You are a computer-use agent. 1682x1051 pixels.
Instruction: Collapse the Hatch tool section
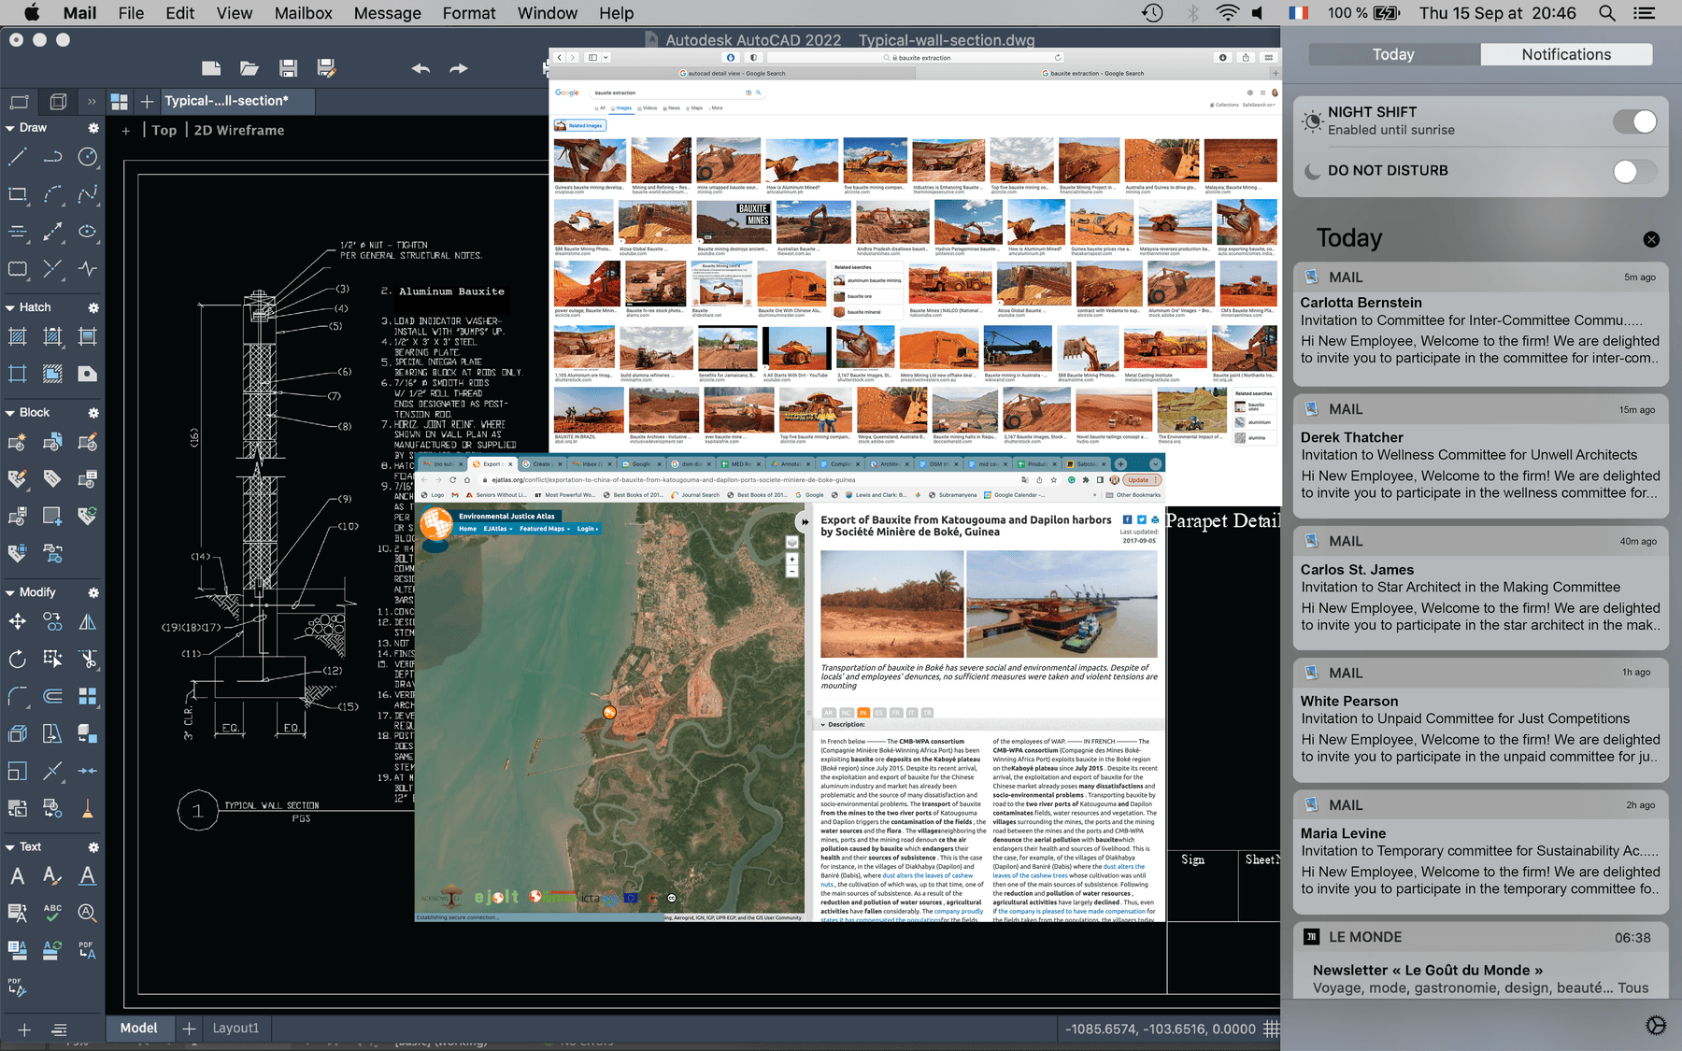(x=10, y=307)
